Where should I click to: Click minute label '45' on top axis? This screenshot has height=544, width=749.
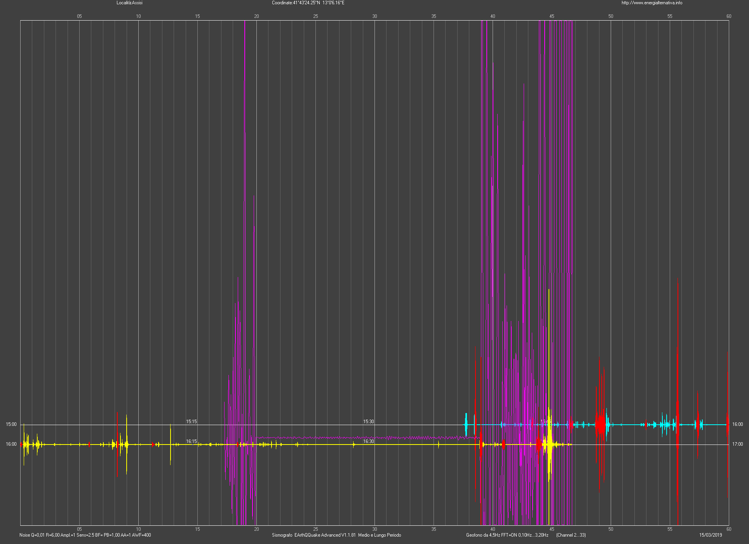552,16
